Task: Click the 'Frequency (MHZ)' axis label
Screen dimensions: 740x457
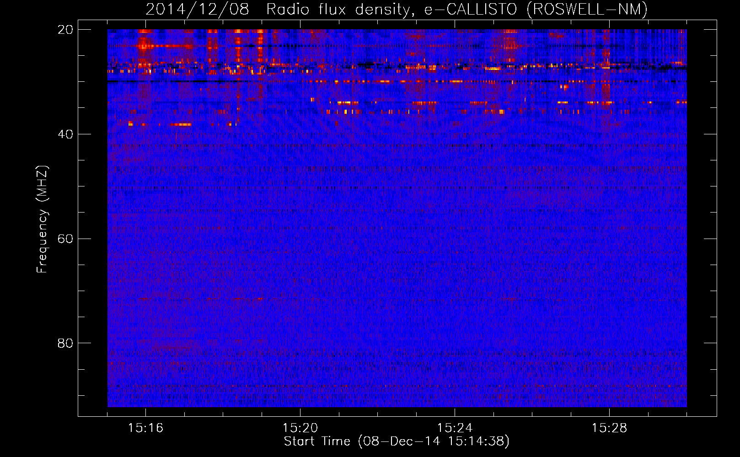Action: click(42, 219)
